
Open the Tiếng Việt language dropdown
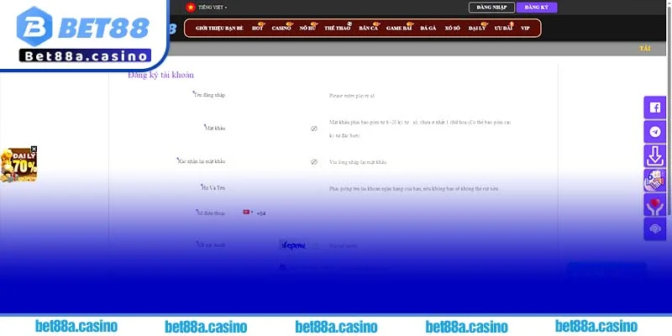[213, 8]
